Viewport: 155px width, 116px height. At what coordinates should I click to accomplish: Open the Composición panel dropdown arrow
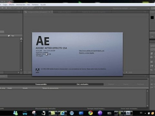point(49,12)
